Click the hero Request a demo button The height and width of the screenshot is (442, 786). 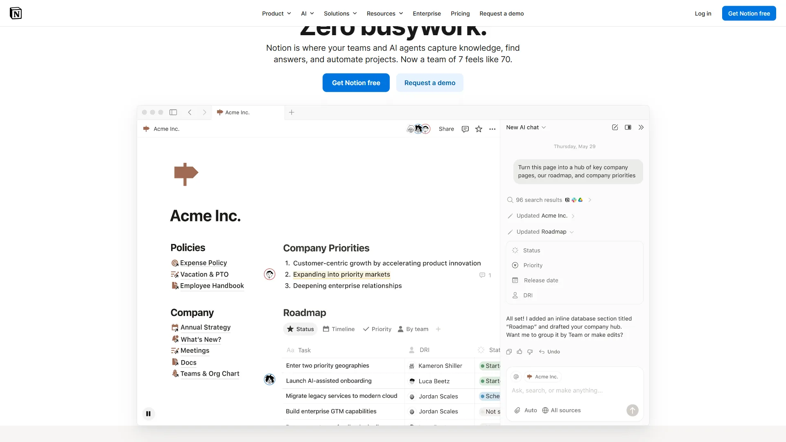[429, 83]
